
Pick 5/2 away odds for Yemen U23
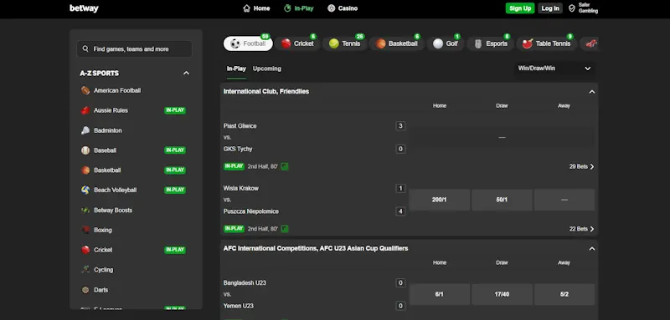tap(564, 294)
